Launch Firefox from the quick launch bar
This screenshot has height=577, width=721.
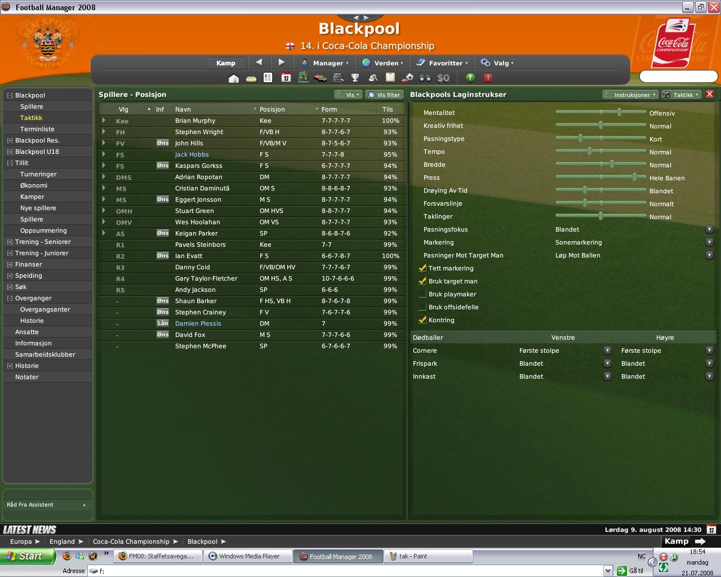[66, 556]
